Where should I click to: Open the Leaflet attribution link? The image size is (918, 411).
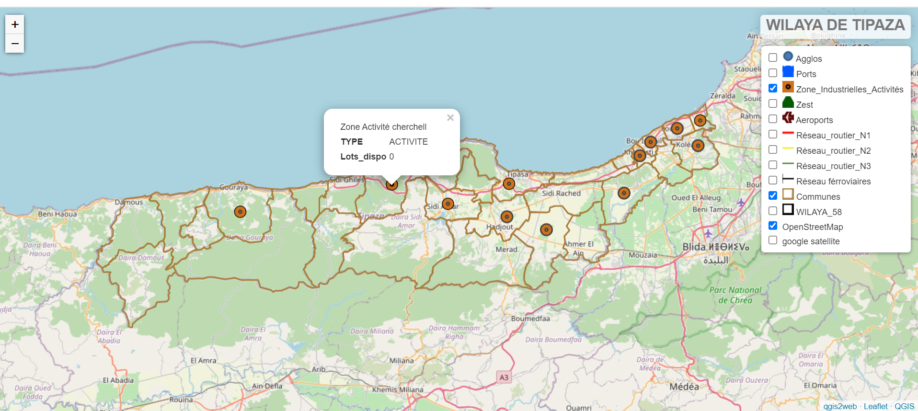[875, 406]
